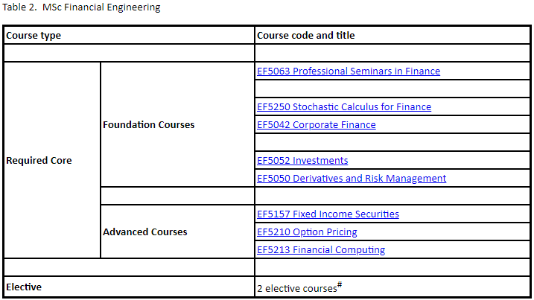Click the Table 2 MSc Financial Engineering caption

81,7
